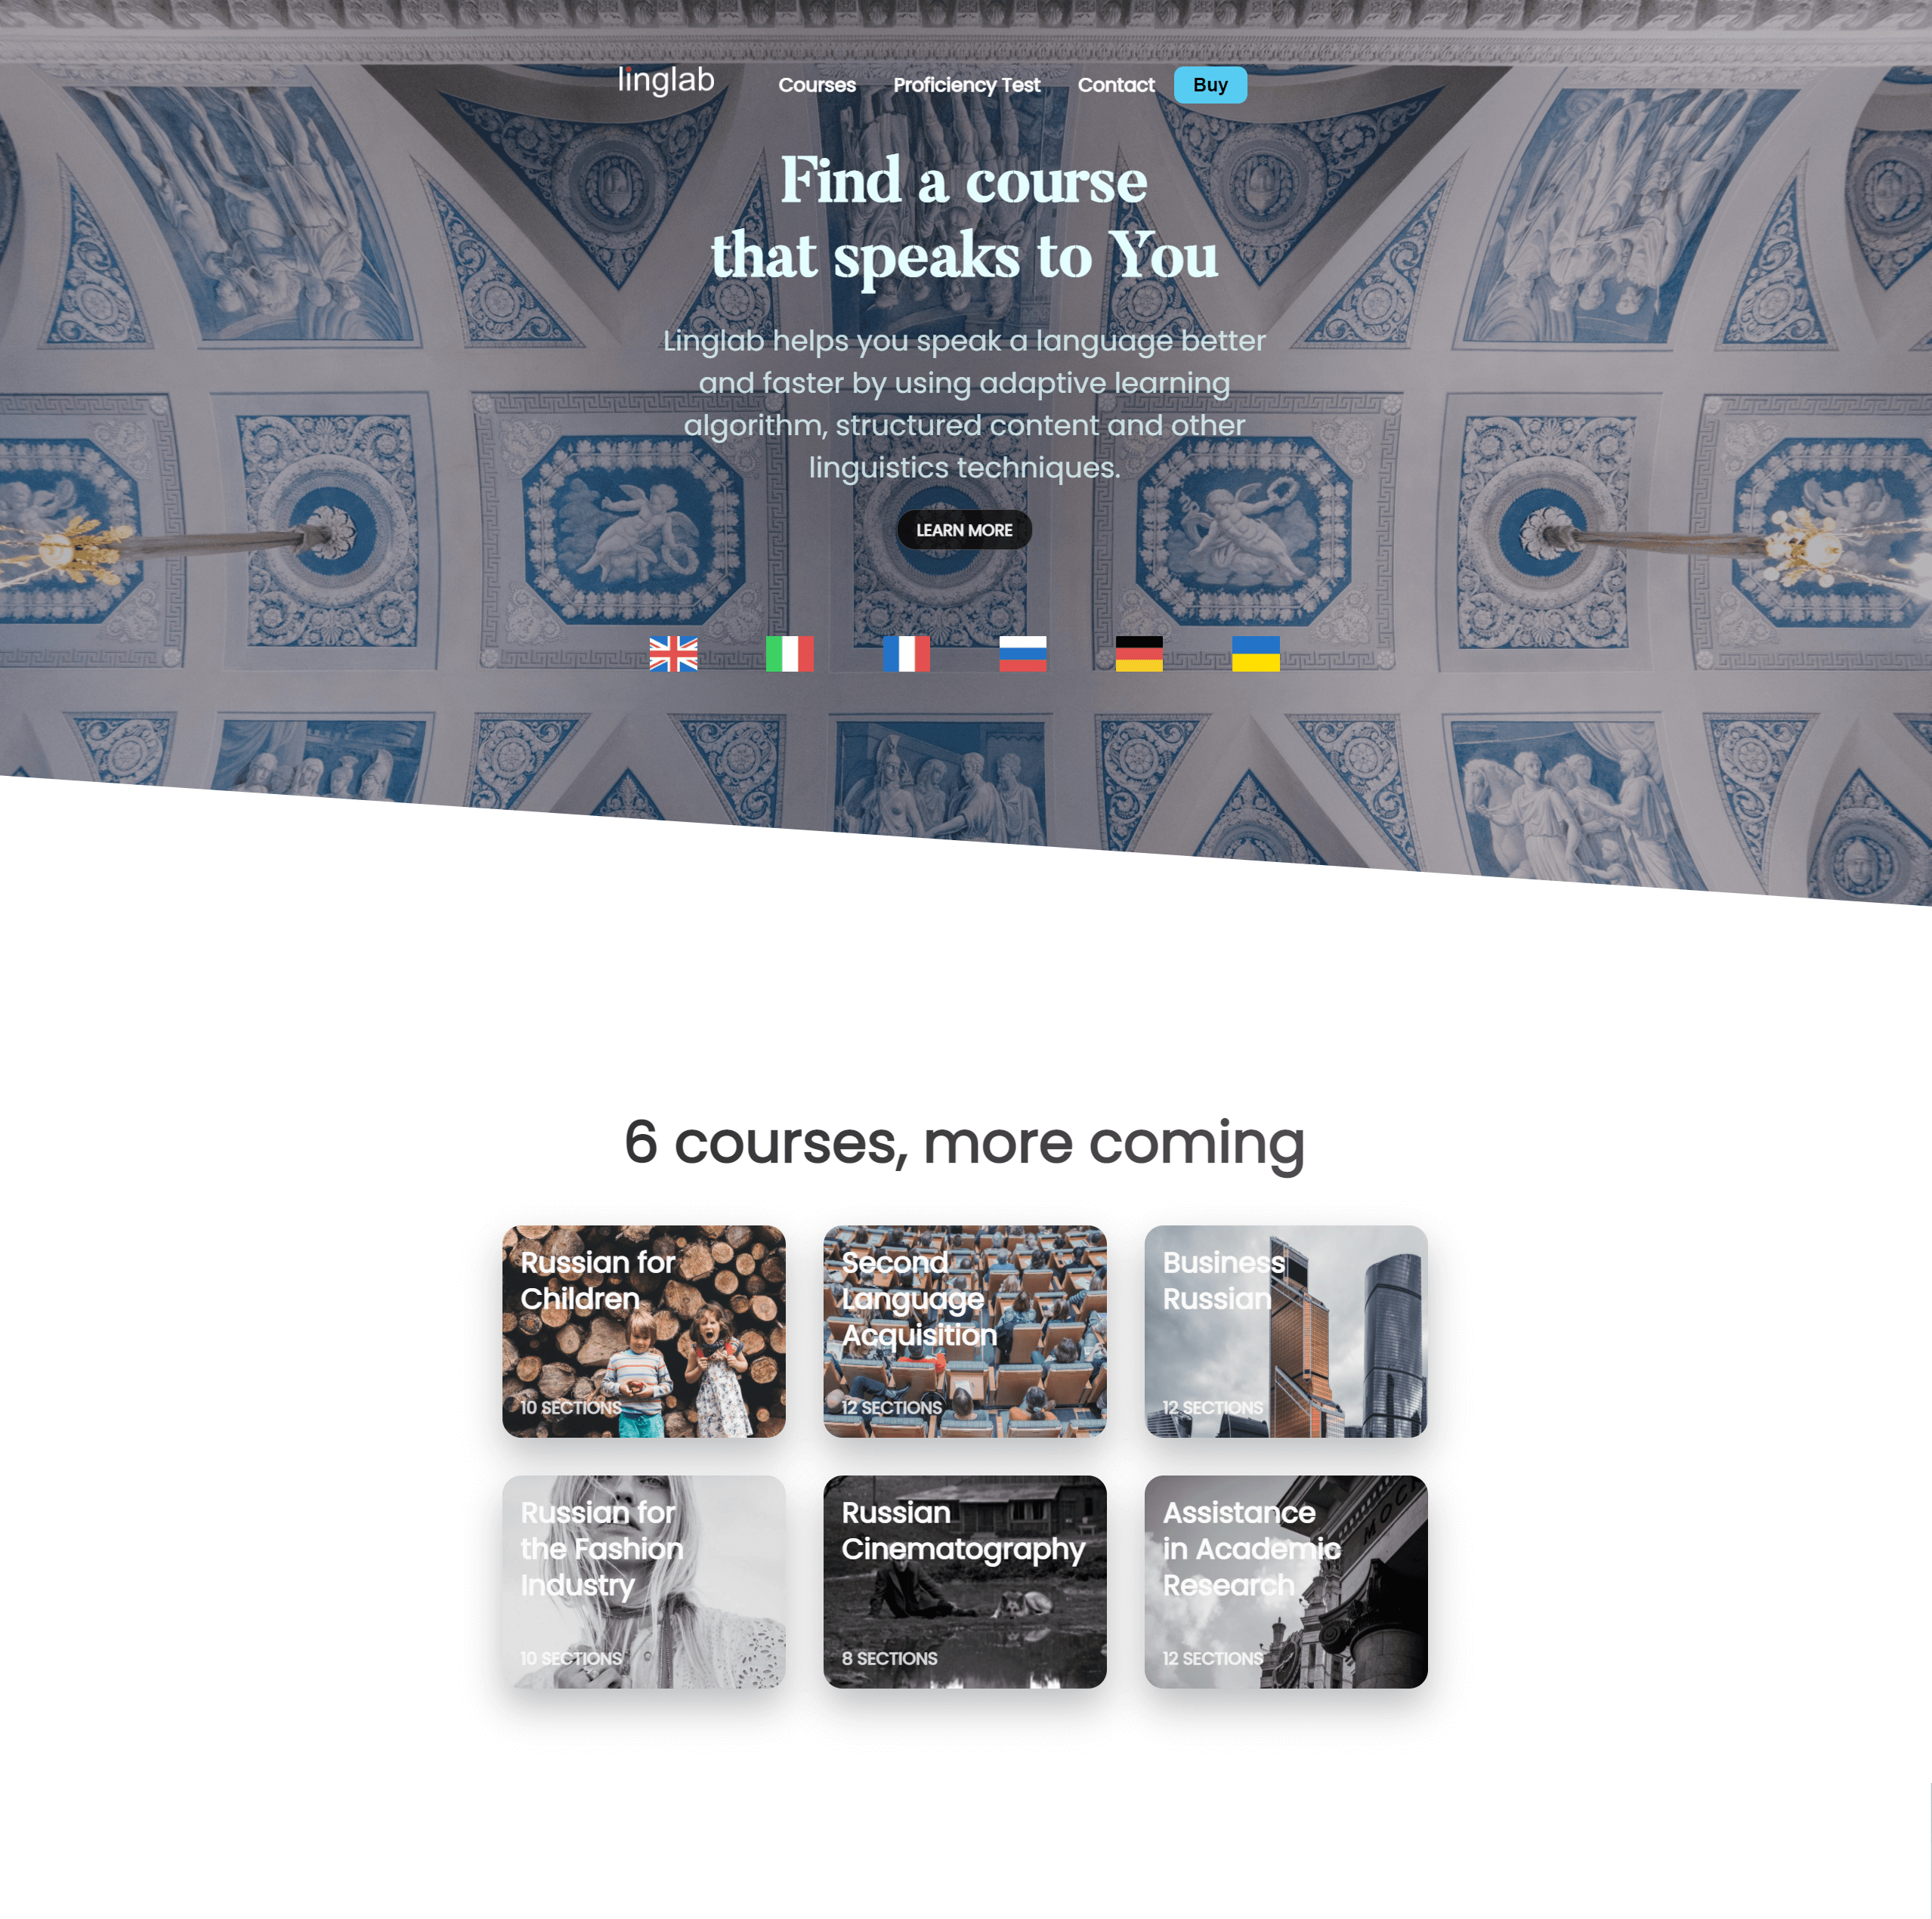Select the Italian flag icon
1932x1919 pixels.
coord(790,652)
